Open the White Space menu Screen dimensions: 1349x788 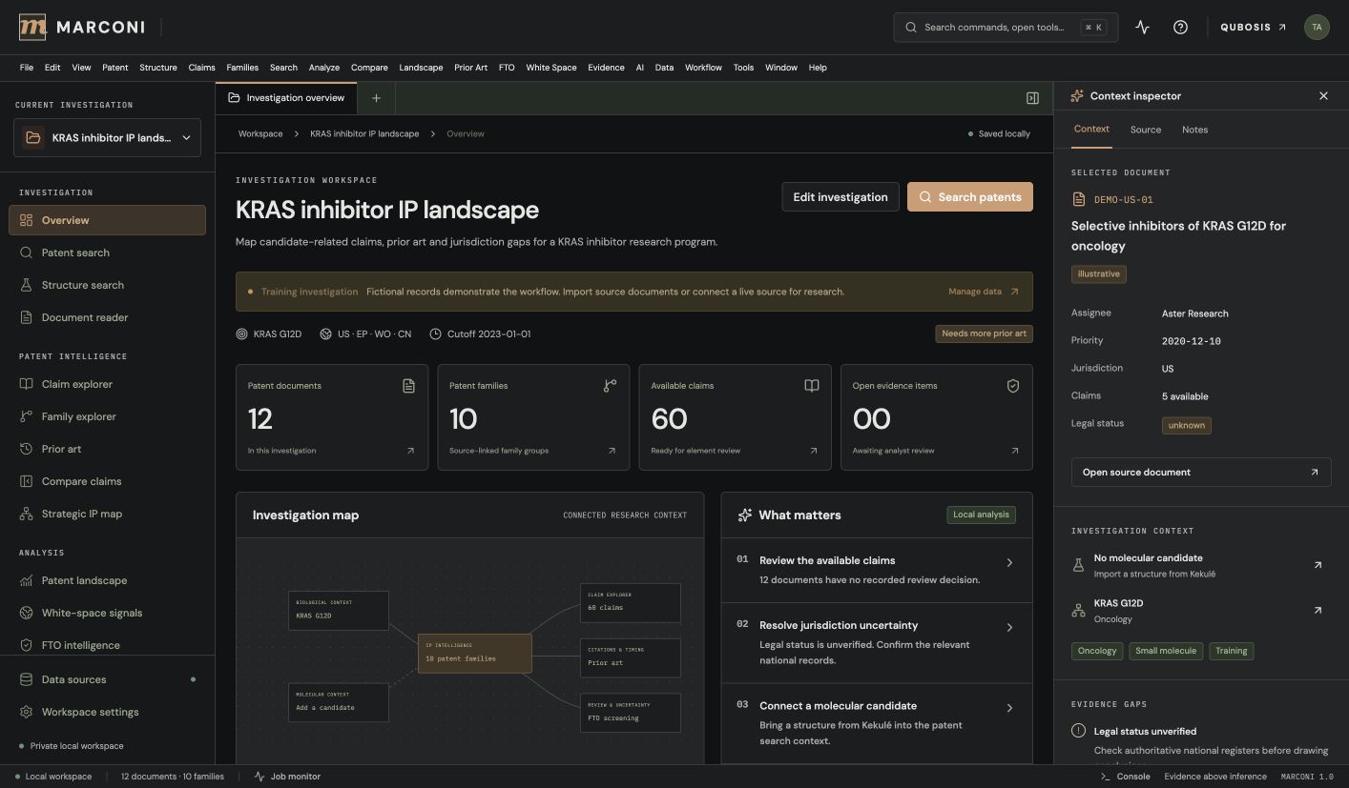[x=551, y=68]
